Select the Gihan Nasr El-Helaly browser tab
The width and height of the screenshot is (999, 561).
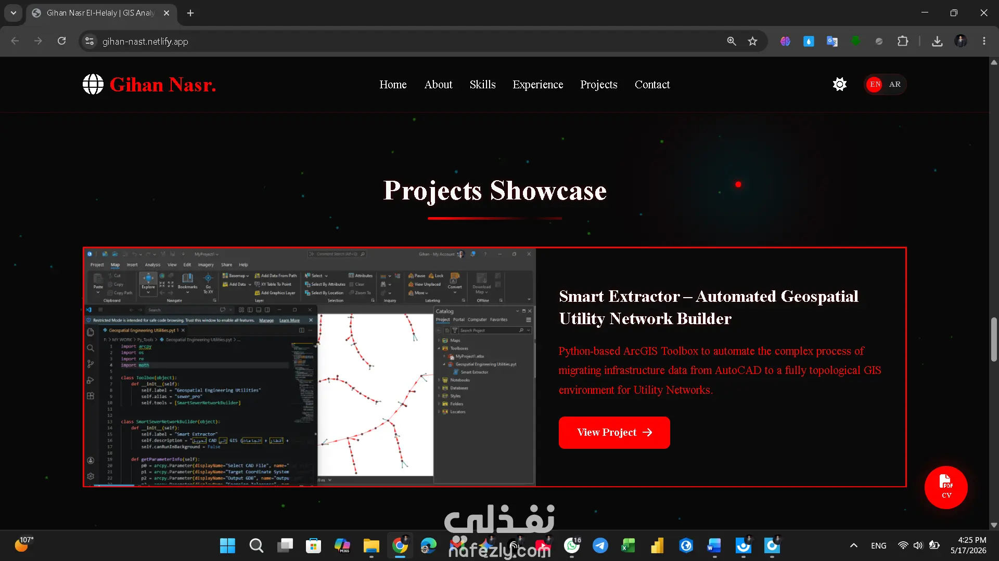coord(100,13)
